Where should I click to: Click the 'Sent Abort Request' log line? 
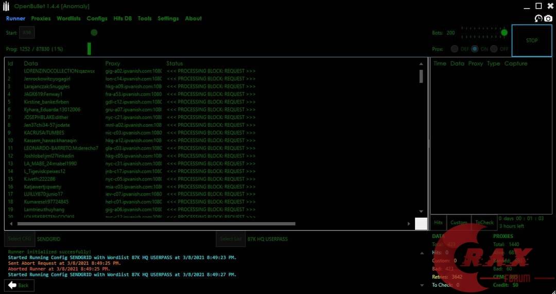click(x=64, y=263)
